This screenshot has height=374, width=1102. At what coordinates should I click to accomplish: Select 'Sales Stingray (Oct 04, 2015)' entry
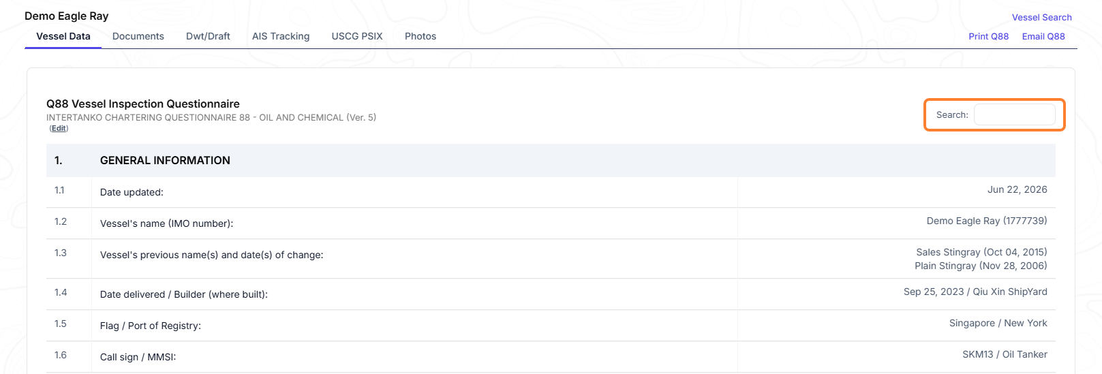(x=981, y=252)
